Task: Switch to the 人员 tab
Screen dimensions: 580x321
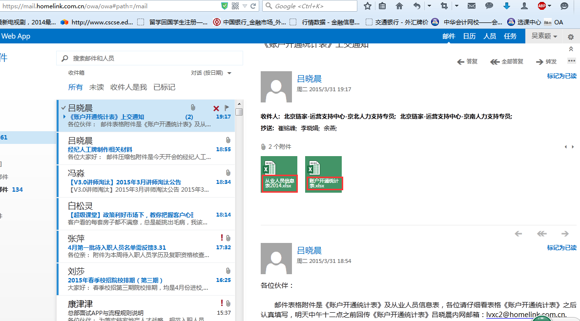Action: [x=490, y=36]
